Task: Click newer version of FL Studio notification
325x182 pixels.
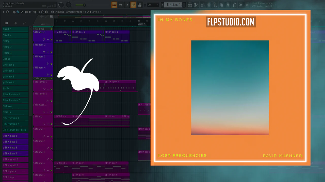Action: [262, 5]
